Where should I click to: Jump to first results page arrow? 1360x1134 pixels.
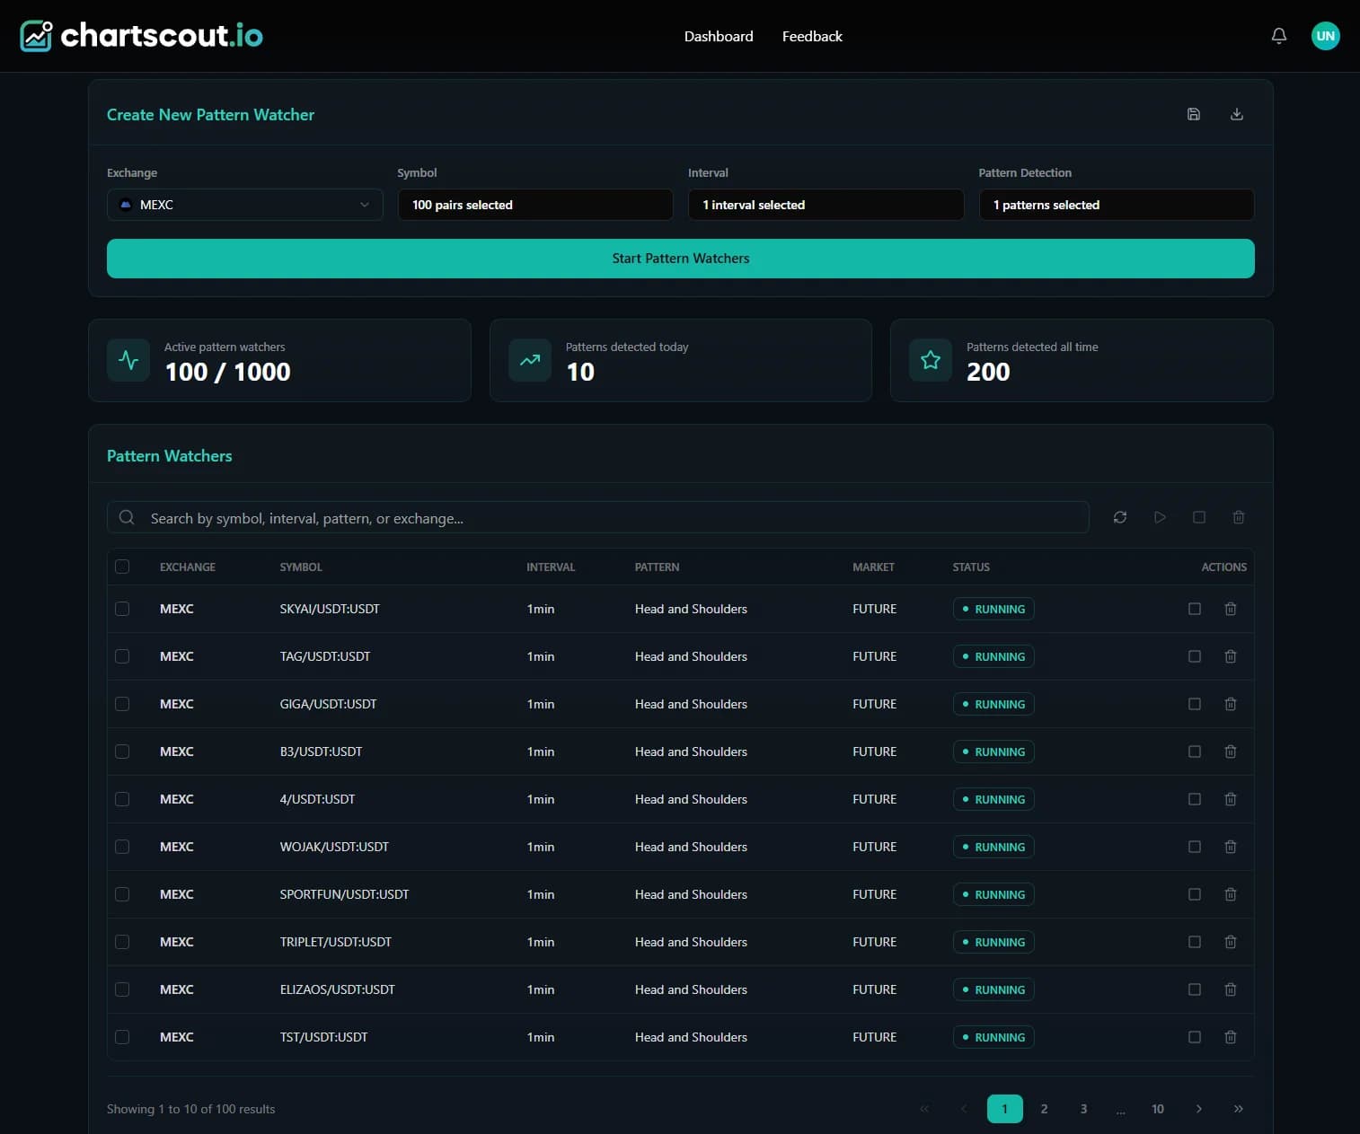(924, 1109)
